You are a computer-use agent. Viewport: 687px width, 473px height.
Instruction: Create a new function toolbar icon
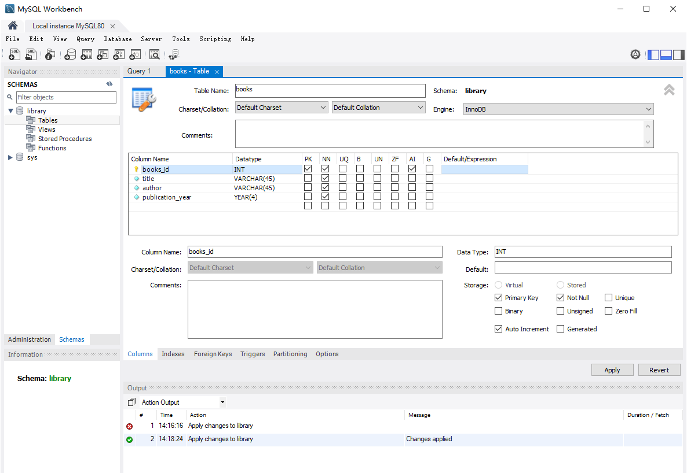coord(135,54)
